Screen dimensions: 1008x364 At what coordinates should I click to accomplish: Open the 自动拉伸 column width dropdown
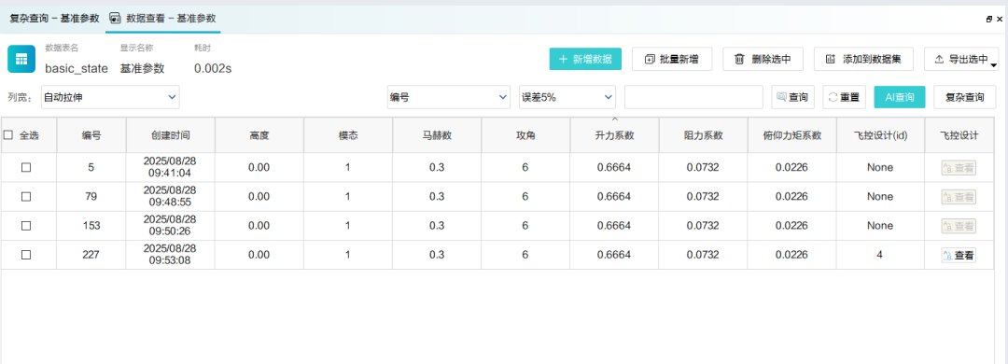click(110, 97)
